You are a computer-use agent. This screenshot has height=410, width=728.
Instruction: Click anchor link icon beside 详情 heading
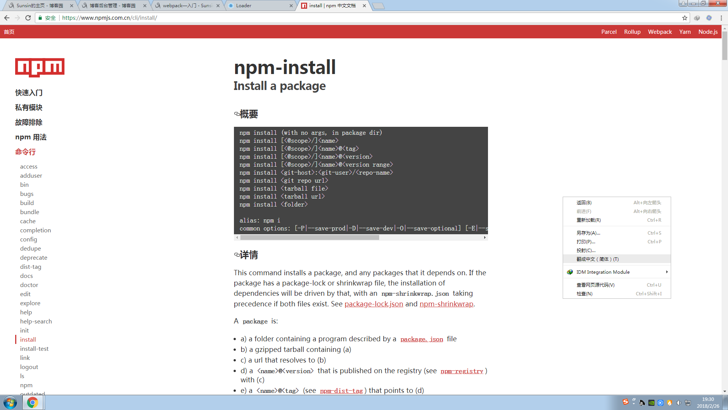pos(237,255)
